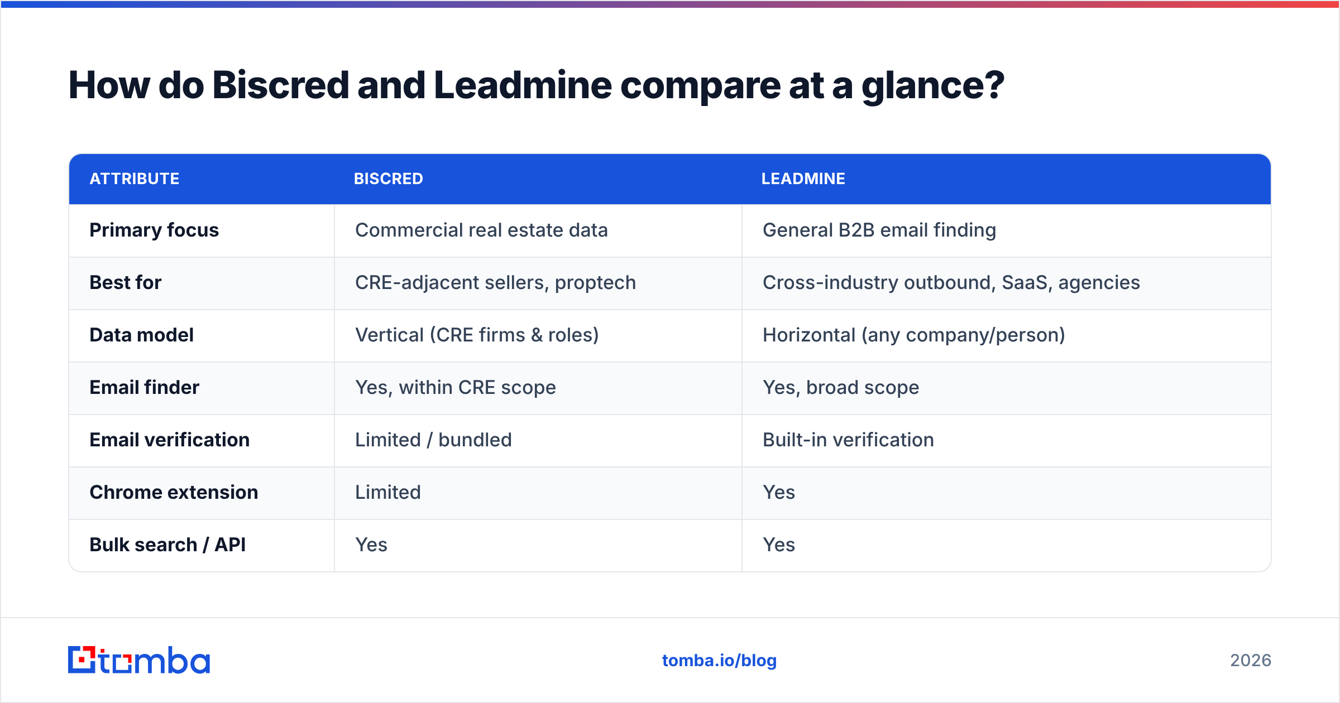Click 'Limited / bundled' cell
Viewport: 1340px width, 703px height.
point(434,440)
